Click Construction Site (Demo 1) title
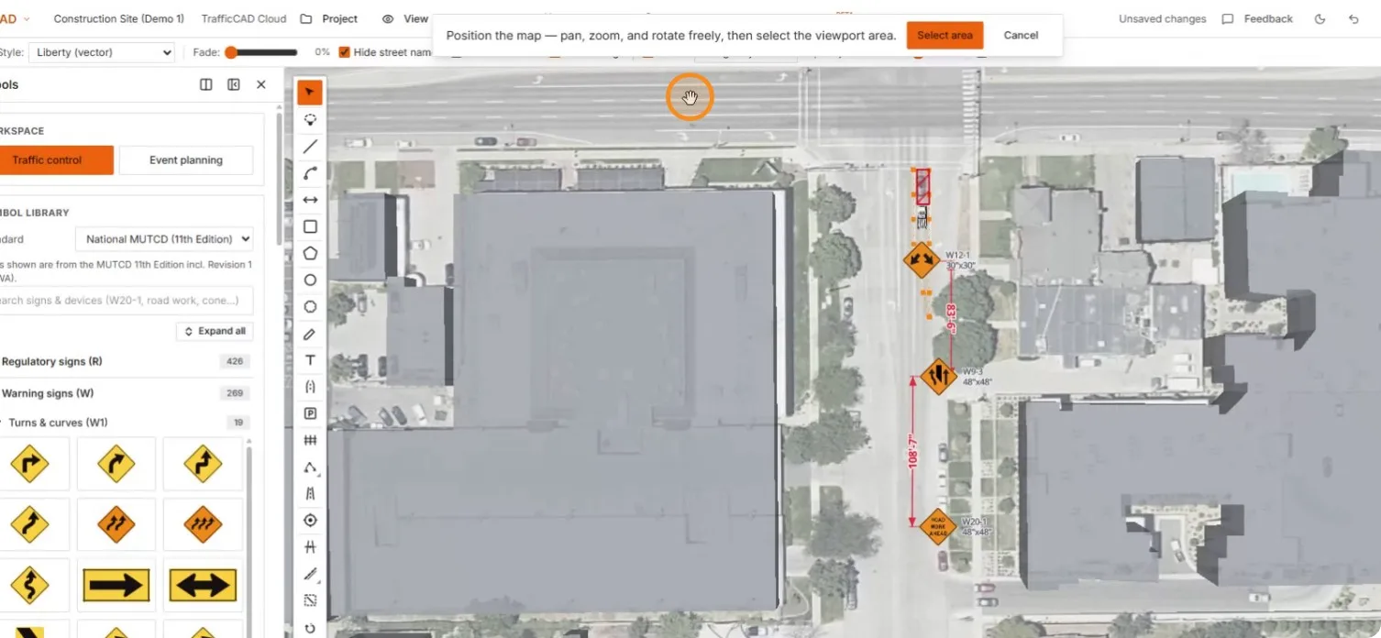Image resolution: width=1381 pixels, height=638 pixels. (x=119, y=18)
